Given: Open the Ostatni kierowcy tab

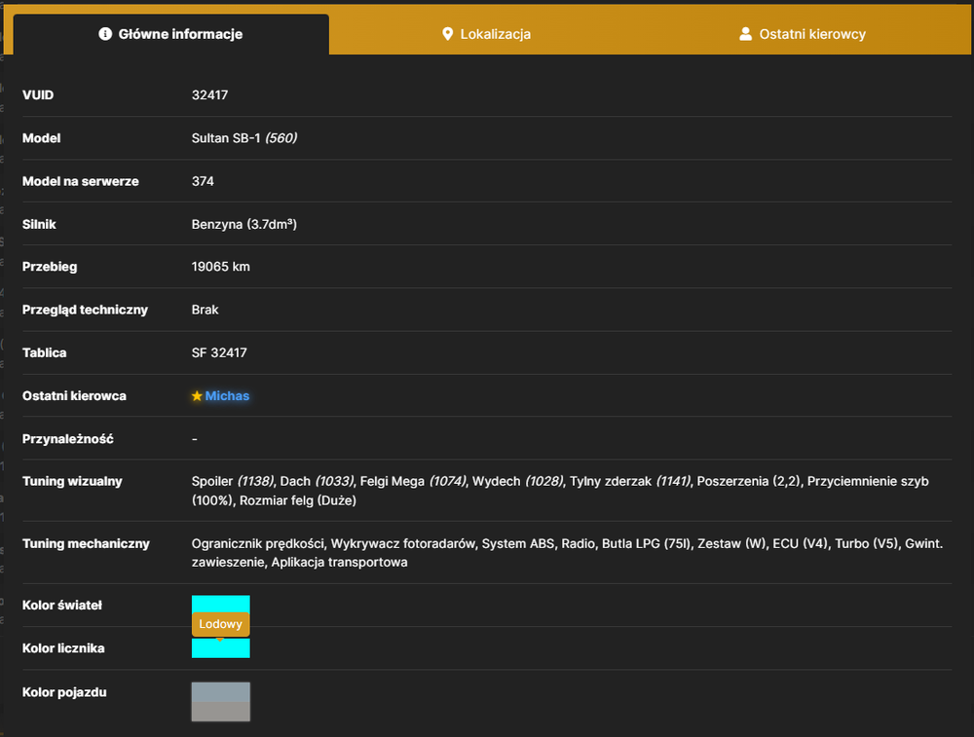Looking at the screenshot, I should click(x=803, y=34).
